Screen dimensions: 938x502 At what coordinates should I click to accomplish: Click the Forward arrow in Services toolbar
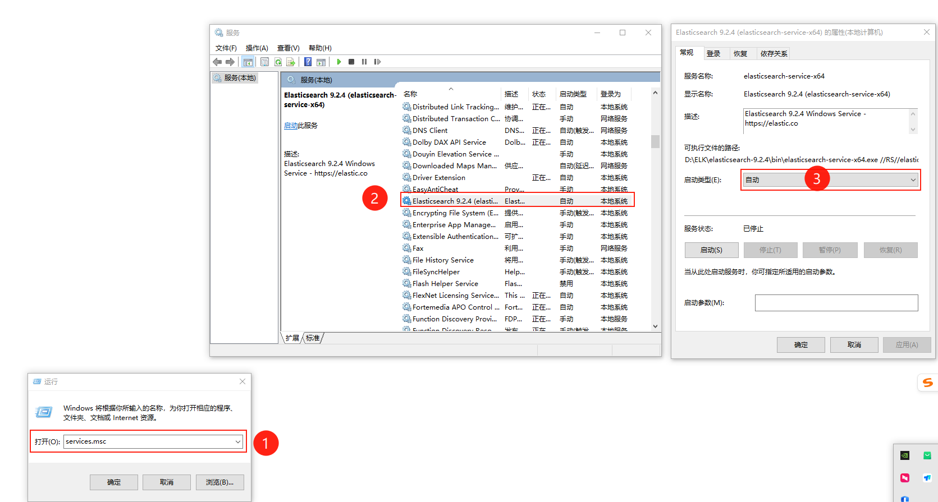click(x=230, y=62)
